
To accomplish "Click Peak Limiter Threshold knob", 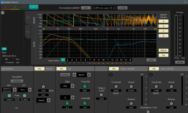I will [116, 86].
